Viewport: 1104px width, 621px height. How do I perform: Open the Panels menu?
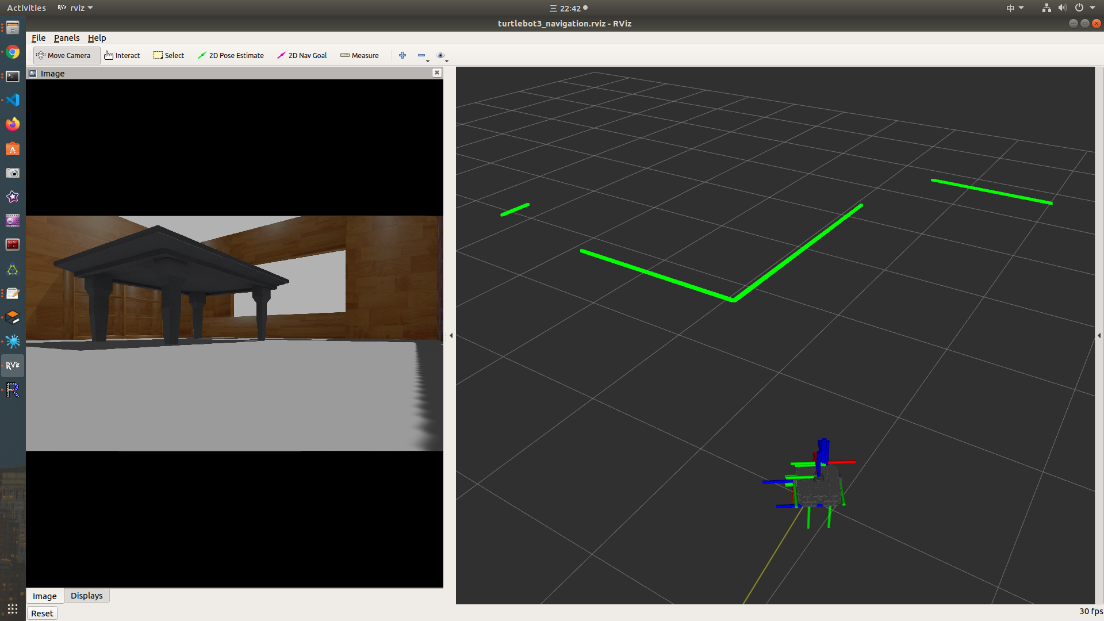click(x=67, y=38)
